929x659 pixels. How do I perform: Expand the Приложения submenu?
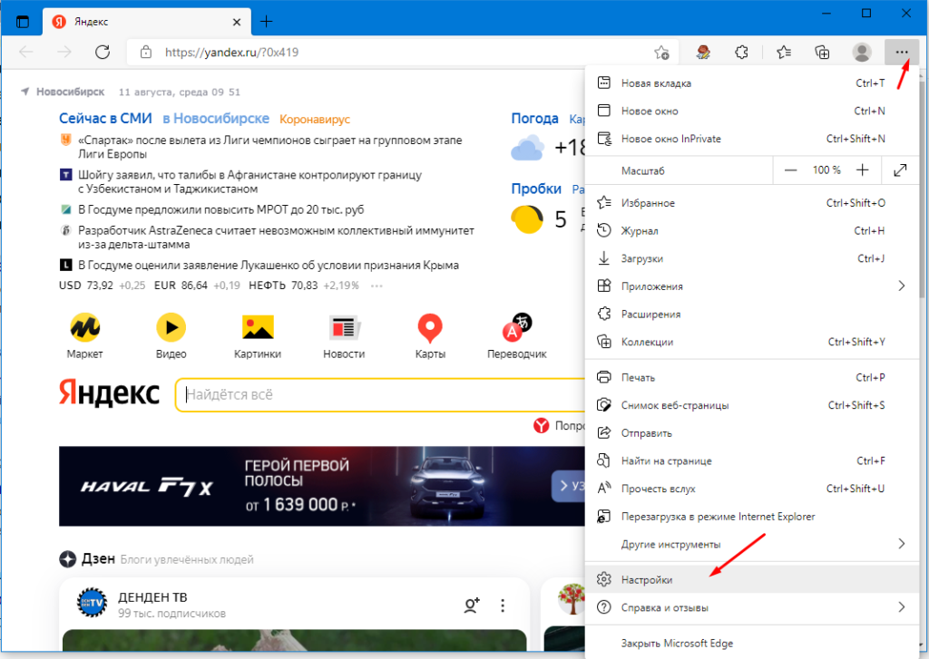click(x=901, y=286)
